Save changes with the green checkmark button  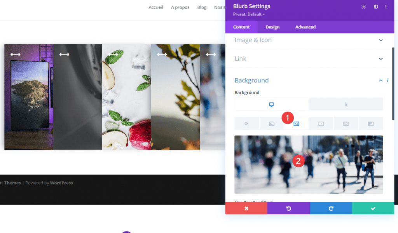click(373, 208)
